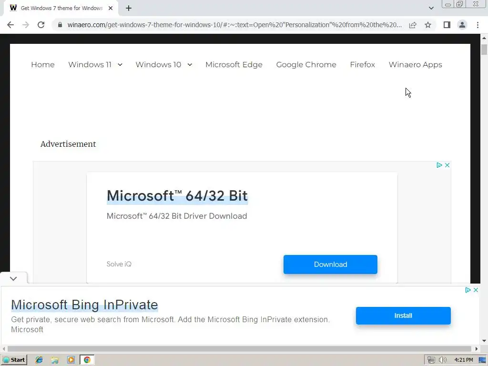Viewport: 488px width, 366px height.
Task: Click the horizontal scrollbar left arrow
Action: click(x=4, y=349)
